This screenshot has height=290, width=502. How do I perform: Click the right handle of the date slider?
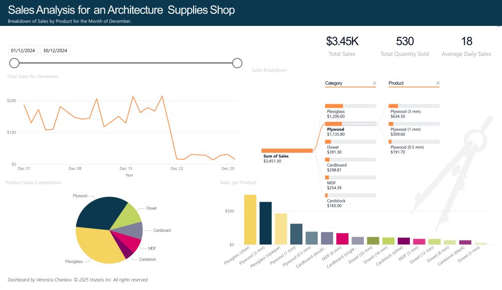tap(237, 63)
